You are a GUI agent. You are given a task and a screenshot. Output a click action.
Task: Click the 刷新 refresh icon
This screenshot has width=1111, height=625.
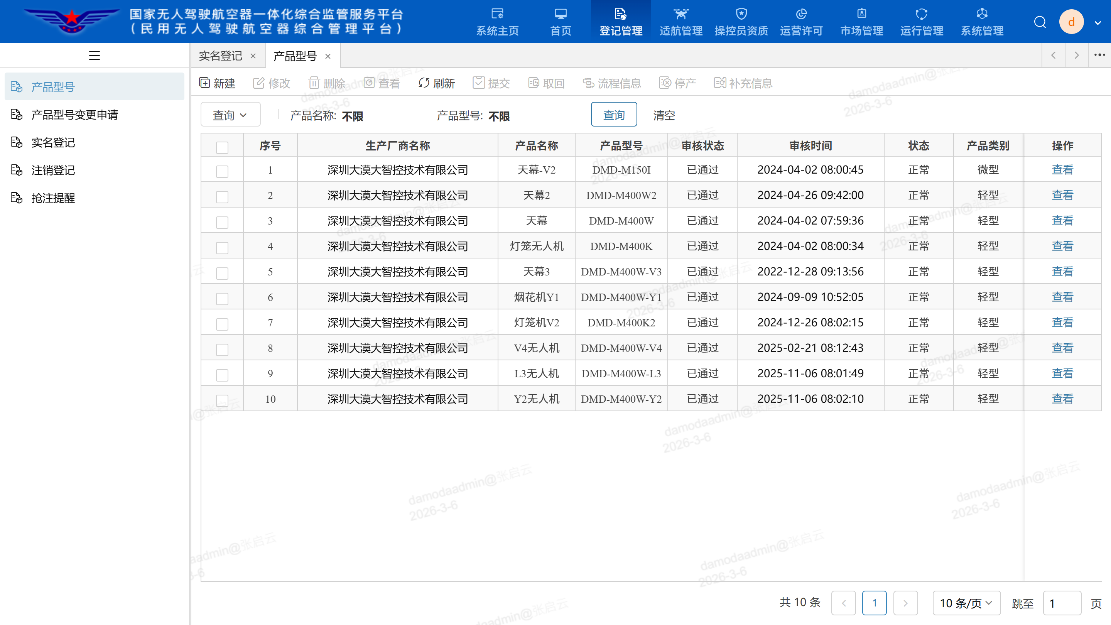424,83
